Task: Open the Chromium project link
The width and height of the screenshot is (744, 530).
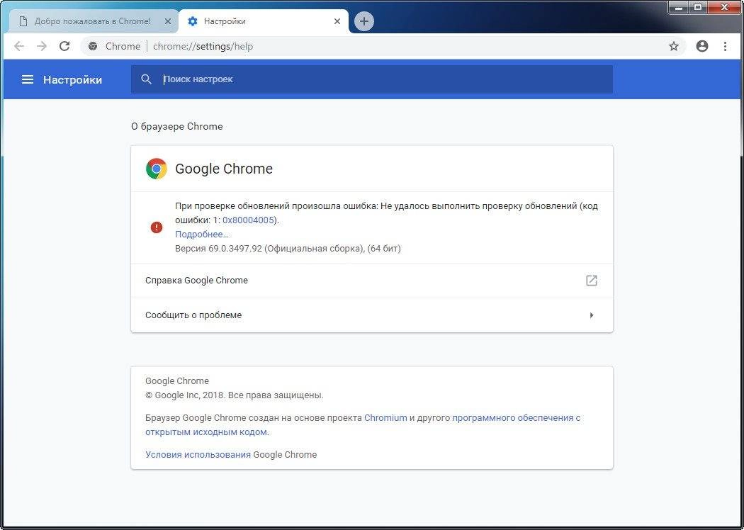Action: pyautogui.click(x=385, y=418)
